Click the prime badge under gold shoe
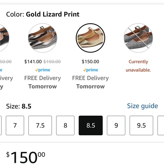164x164 pixels. (x=90, y=70)
